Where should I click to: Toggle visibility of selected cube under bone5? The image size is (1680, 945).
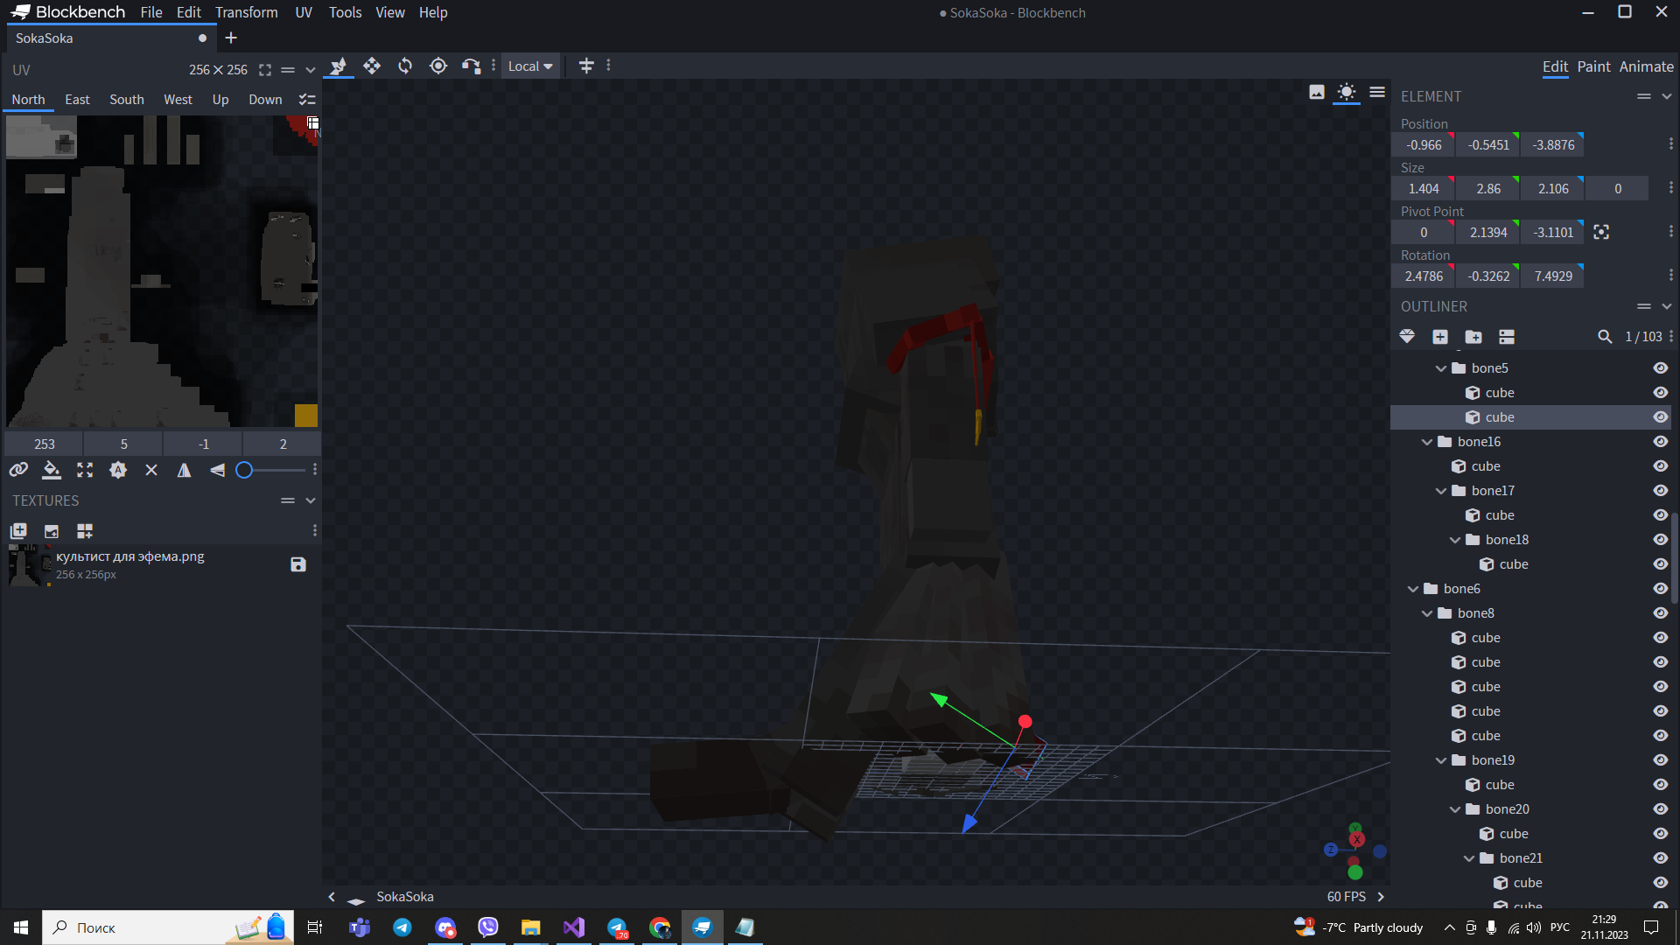1661,417
